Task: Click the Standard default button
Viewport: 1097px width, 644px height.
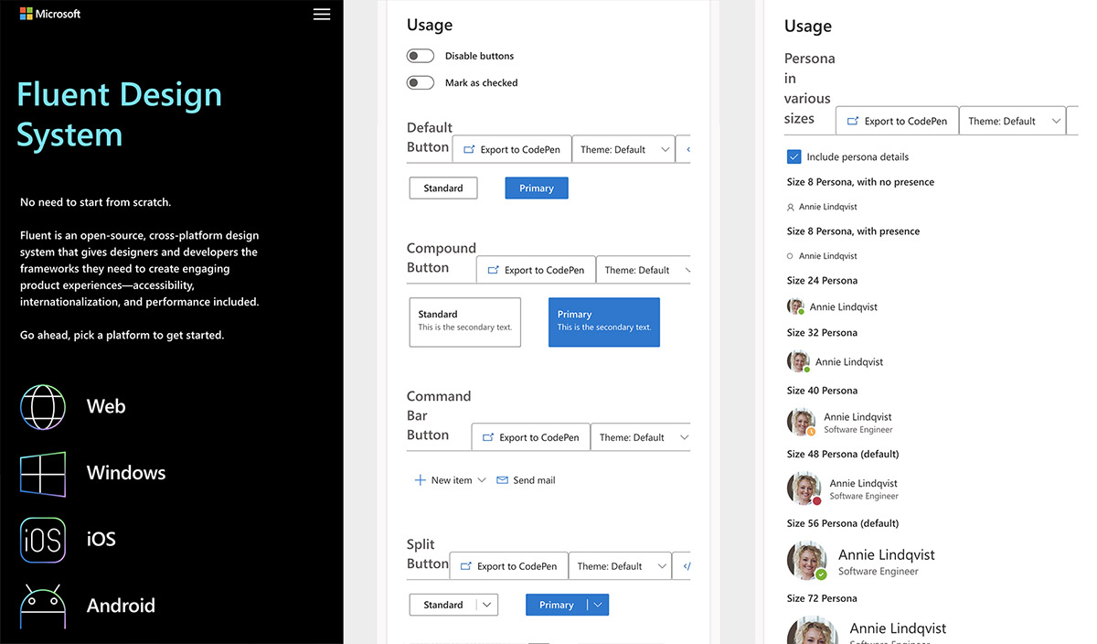Action: (443, 188)
